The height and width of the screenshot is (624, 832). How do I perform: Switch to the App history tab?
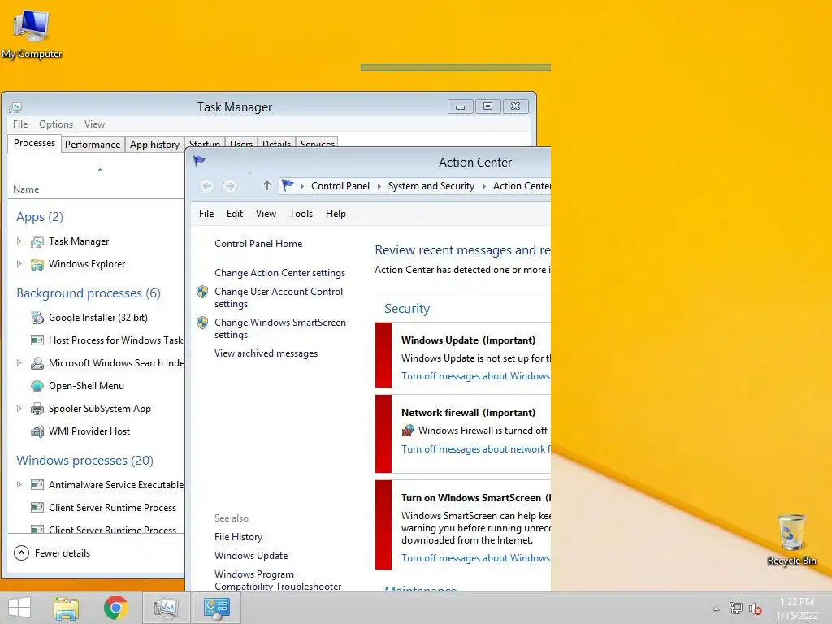(154, 145)
